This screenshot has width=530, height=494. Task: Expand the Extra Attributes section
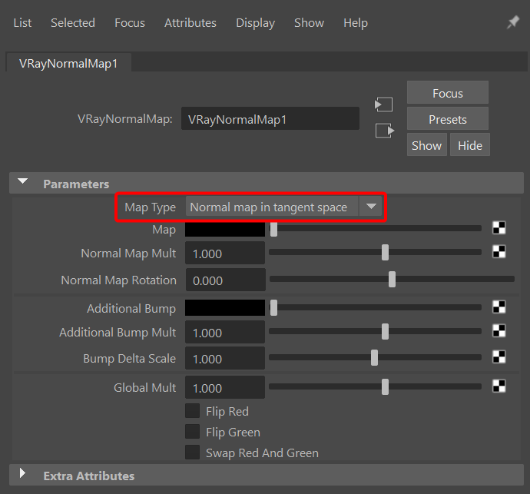(23, 474)
